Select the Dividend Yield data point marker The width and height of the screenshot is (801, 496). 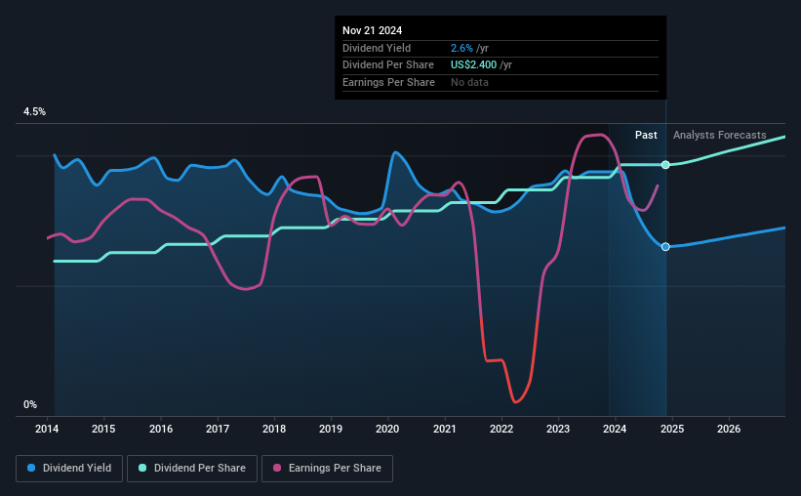[x=665, y=247]
